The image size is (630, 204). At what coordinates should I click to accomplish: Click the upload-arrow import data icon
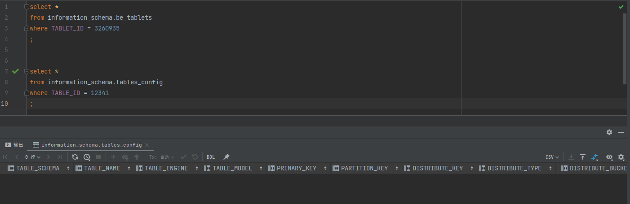pyautogui.click(x=583, y=157)
